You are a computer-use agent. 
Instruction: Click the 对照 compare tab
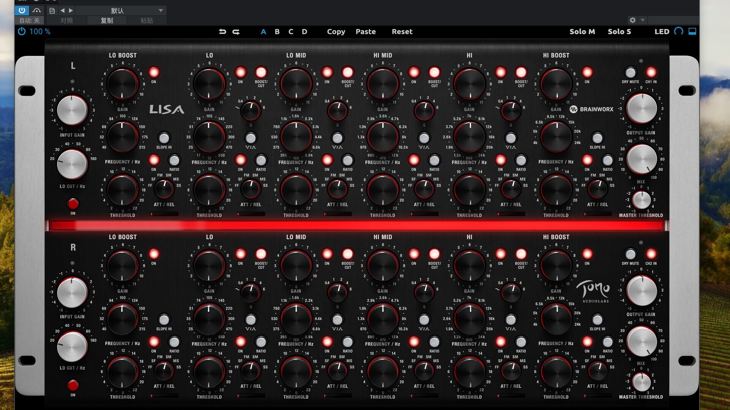pos(66,20)
